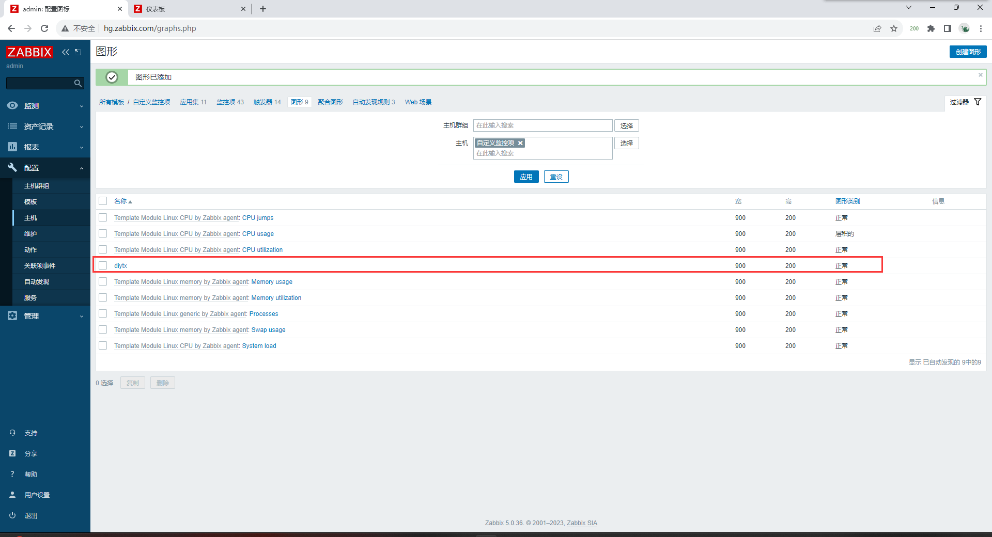Remove the 自定义监控项 host tag
Image resolution: width=992 pixels, height=537 pixels.
point(520,143)
